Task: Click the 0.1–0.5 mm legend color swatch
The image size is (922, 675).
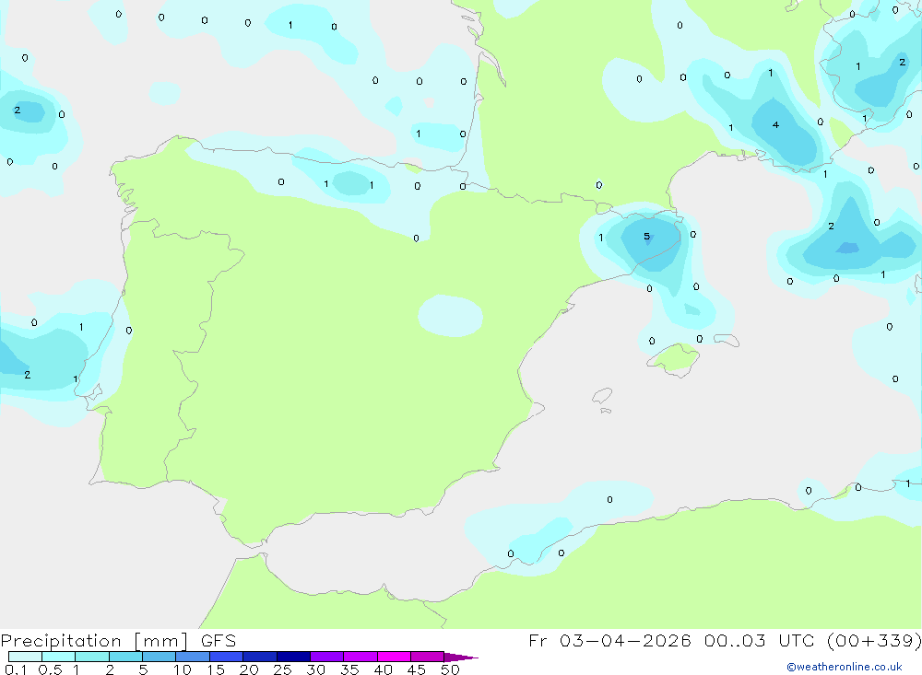Action: (x=25, y=657)
